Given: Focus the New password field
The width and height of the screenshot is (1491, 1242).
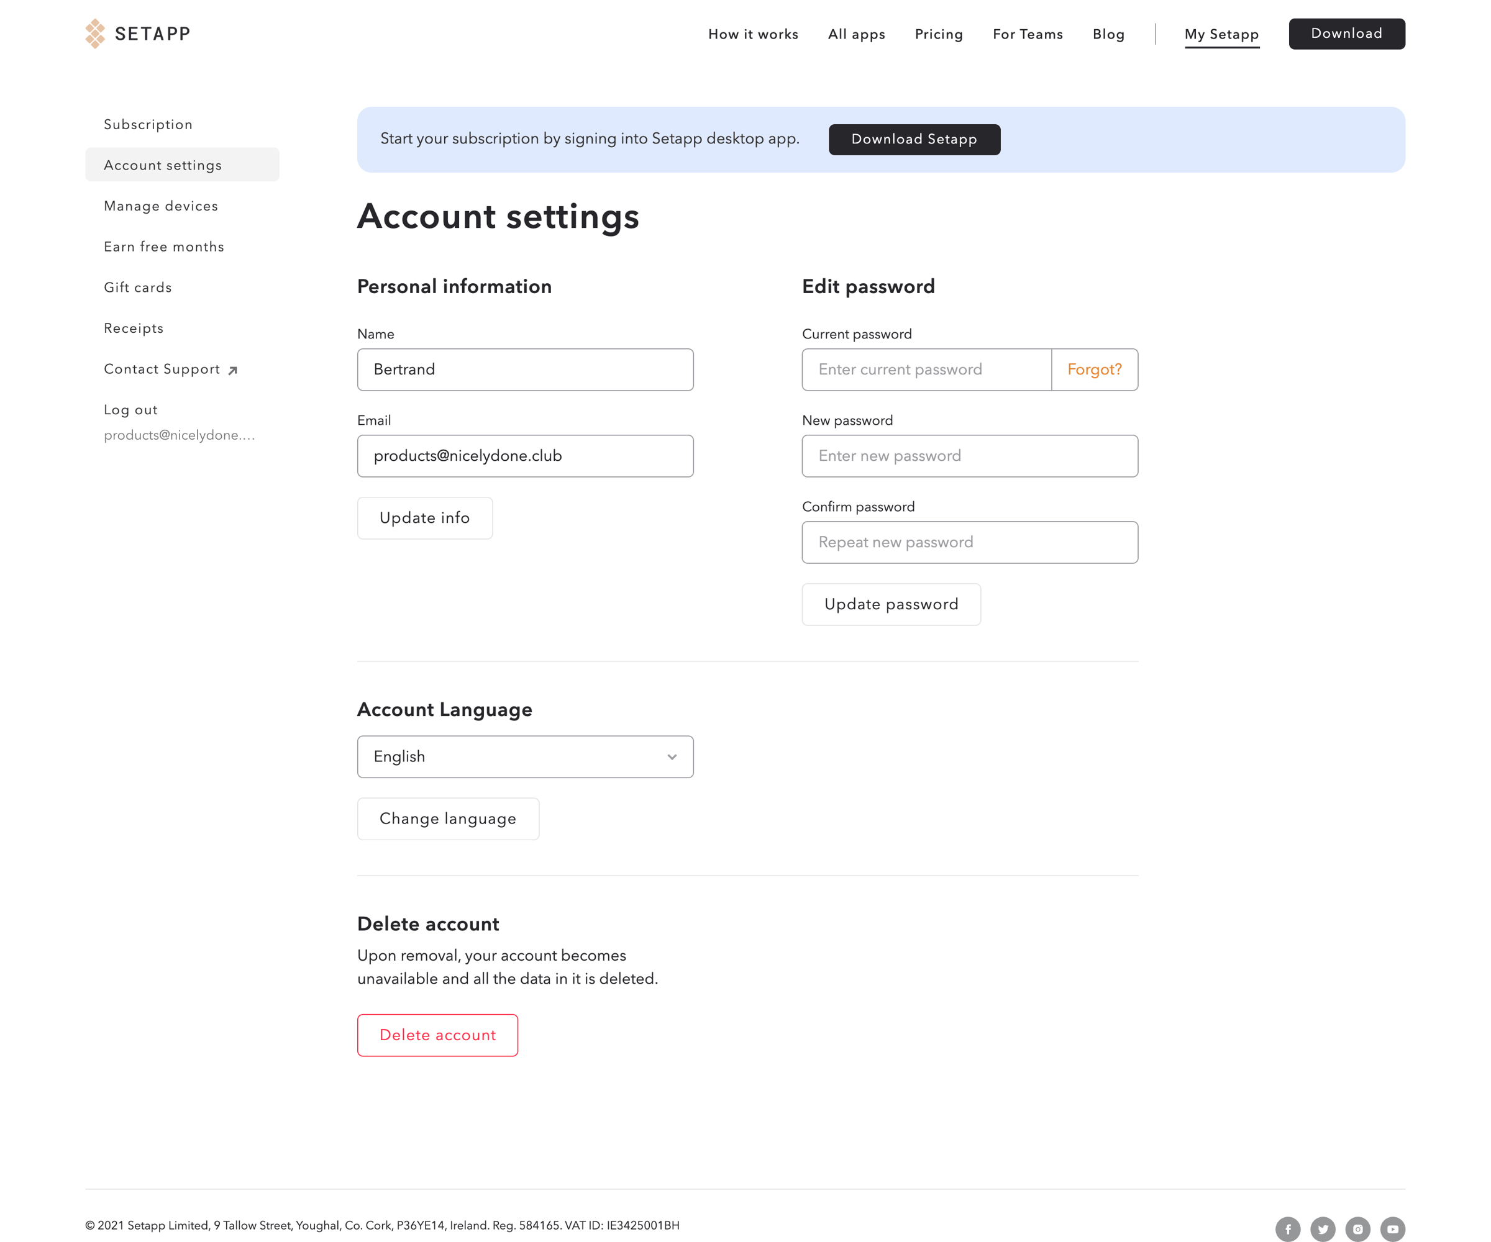Looking at the screenshot, I should 970,456.
